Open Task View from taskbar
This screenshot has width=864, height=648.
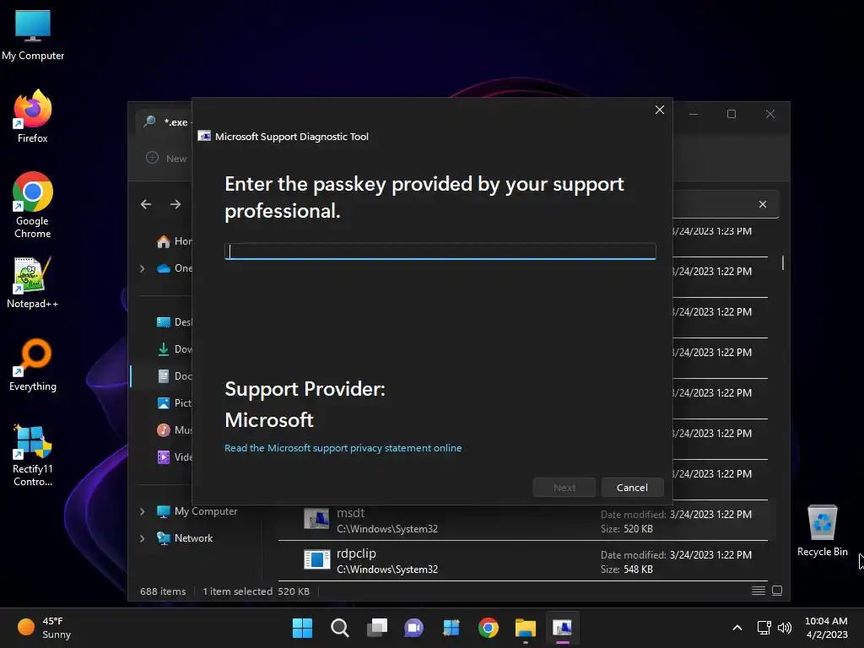pyautogui.click(x=377, y=628)
